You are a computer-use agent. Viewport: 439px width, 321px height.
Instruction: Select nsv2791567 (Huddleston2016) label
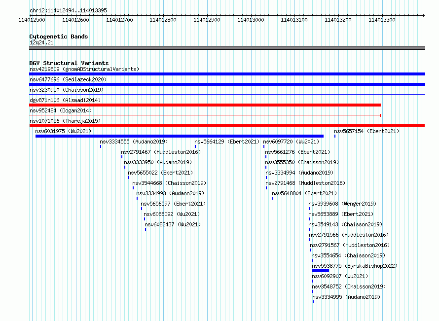tap(350, 245)
